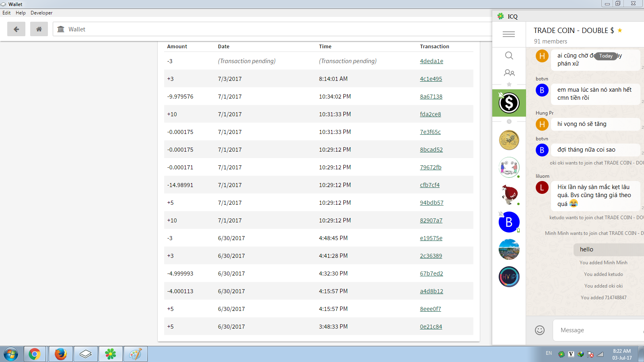Open the HYIP chat in sidebar
644x362 pixels.
click(x=509, y=277)
